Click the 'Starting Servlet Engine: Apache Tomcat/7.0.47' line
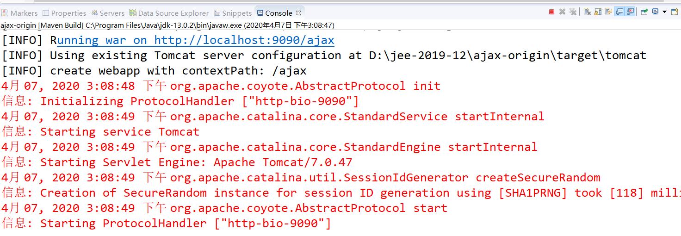681x236 pixels. coord(177,162)
